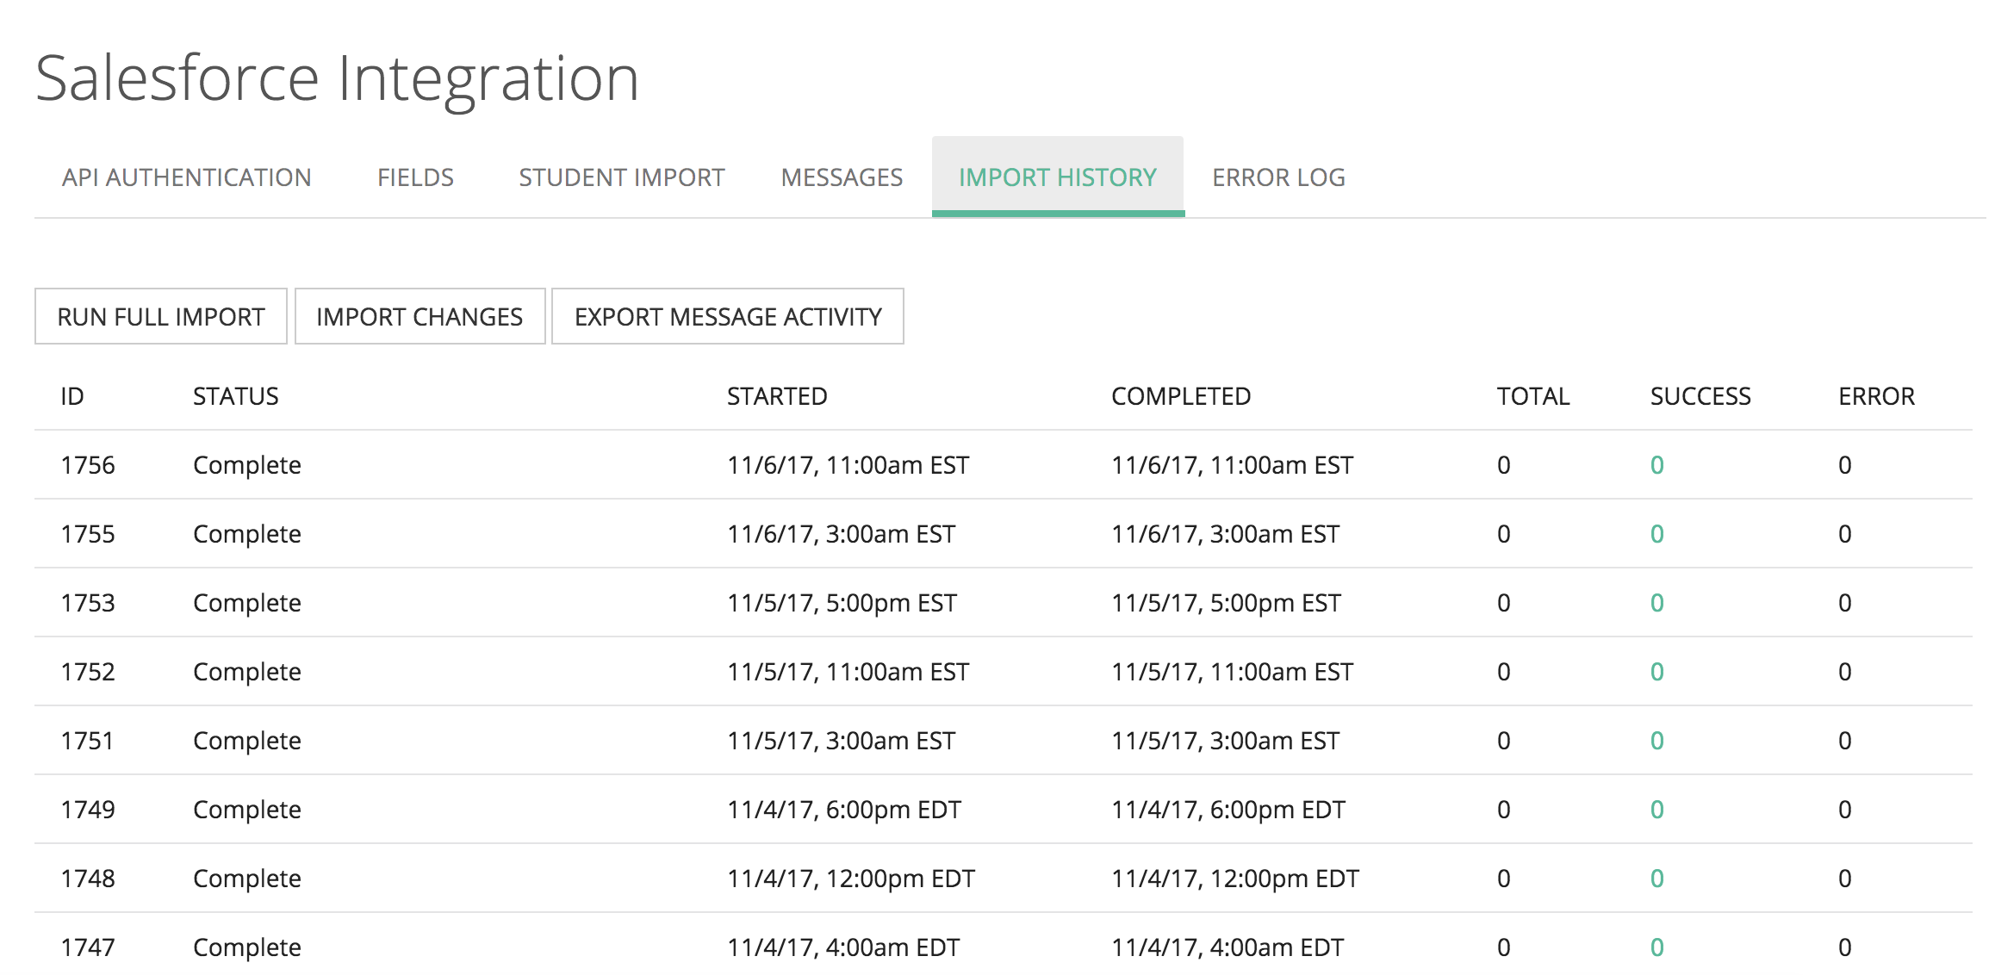Viewport: 1995px width, 975px height.
Task: Go to the Messages tab
Action: pos(842,177)
